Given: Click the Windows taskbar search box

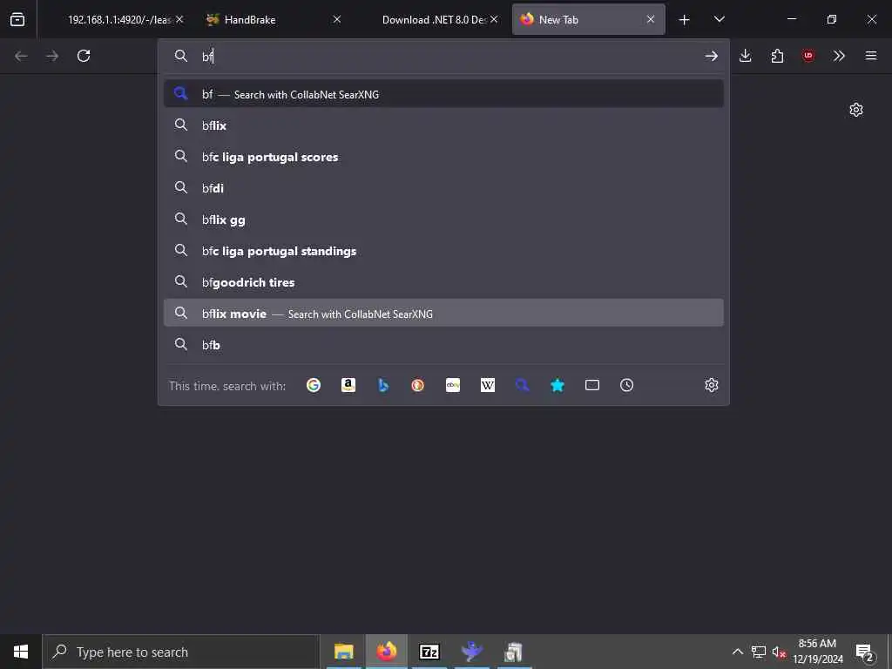Looking at the screenshot, I should coord(181,652).
